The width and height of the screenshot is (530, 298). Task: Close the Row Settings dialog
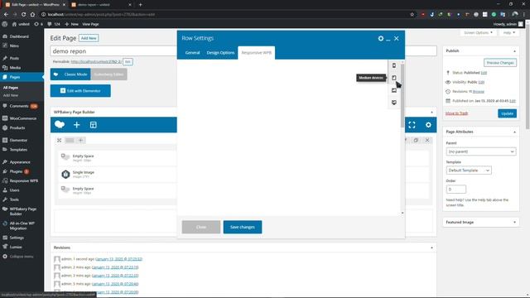pyautogui.click(x=397, y=39)
